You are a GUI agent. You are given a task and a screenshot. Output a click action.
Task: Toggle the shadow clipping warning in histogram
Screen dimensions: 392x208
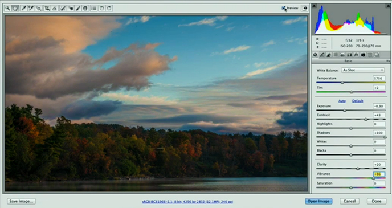pos(315,6)
